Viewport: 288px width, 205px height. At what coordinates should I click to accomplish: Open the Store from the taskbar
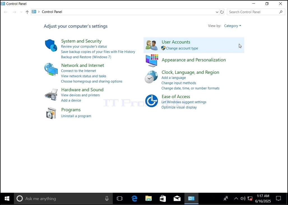(x=163, y=198)
